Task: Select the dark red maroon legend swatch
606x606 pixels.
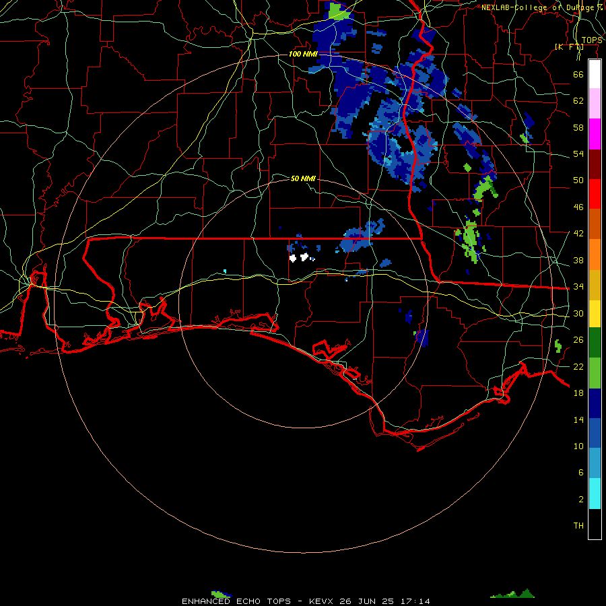Action: pos(595,164)
